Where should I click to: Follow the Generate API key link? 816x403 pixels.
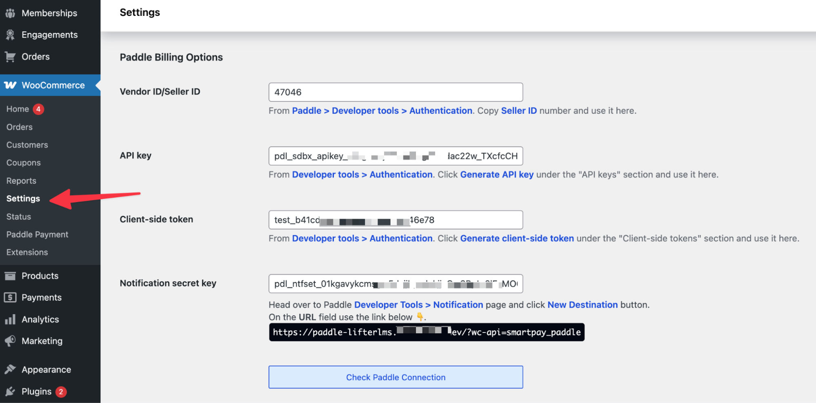tap(497, 175)
